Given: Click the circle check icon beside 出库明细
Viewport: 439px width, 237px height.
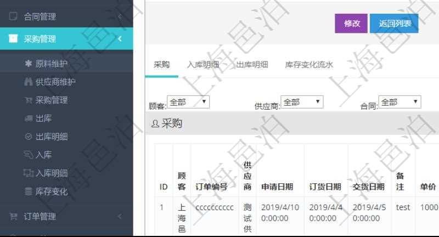Looking at the screenshot, I should pos(29,137).
